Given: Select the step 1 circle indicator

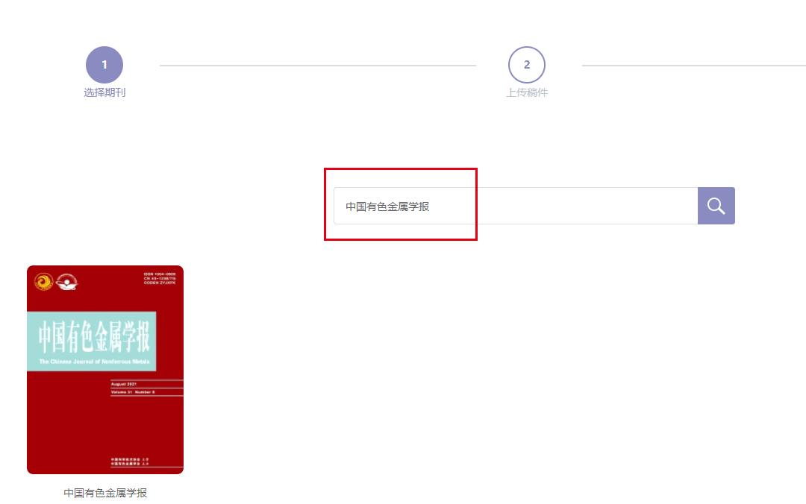Looking at the screenshot, I should [104, 65].
